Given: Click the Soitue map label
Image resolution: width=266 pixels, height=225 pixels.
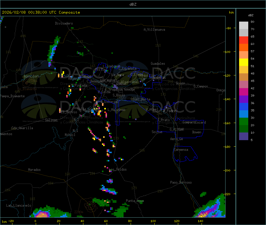Looking at the screenshot, I should click(x=157, y=132).
